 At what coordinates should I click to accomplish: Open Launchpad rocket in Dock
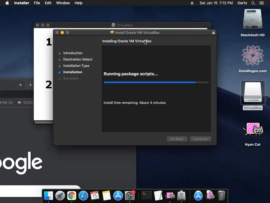(x=60, y=196)
